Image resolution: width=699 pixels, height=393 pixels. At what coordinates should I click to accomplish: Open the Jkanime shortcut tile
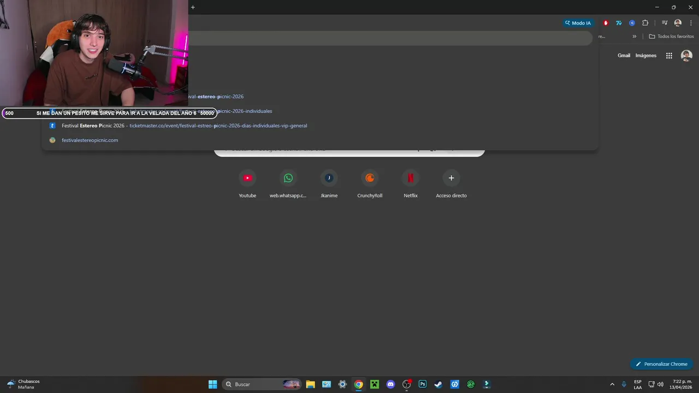(329, 184)
